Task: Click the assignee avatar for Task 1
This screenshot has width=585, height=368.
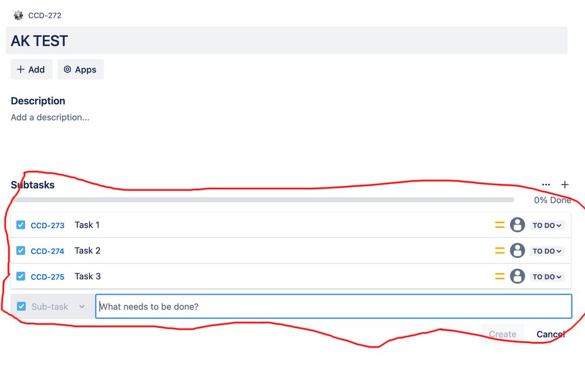Action: pyautogui.click(x=517, y=225)
